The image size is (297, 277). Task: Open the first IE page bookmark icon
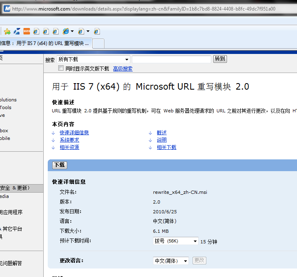click(x=36, y=31)
